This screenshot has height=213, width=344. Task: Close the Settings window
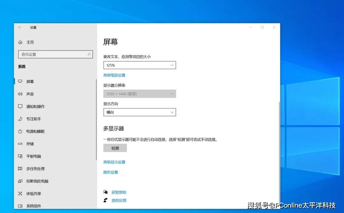(x=274, y=27)
